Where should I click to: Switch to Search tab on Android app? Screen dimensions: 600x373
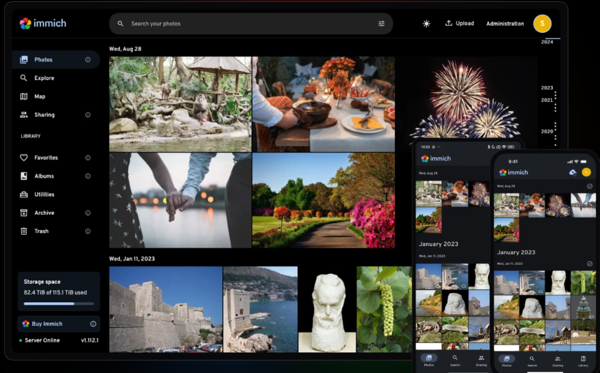(x=455, y=359)
